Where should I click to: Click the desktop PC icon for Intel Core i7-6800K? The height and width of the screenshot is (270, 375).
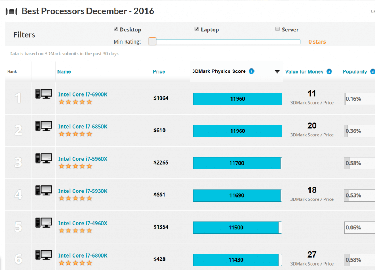[x=44, y=255]
